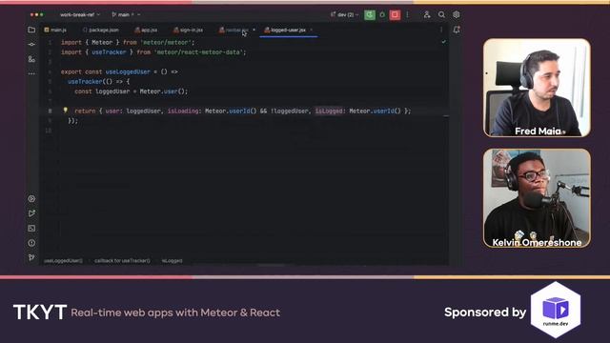The height and width of the screenshot is (343, 610).
Task: Switch to the main.js tab
Action: pyautogui.click(x=55, y=30)
